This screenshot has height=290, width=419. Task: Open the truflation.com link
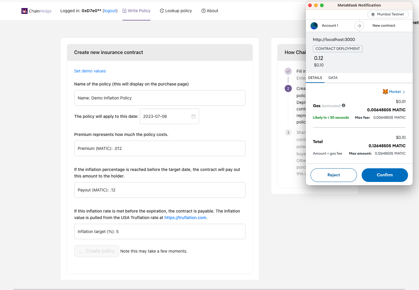pos(185,218)
